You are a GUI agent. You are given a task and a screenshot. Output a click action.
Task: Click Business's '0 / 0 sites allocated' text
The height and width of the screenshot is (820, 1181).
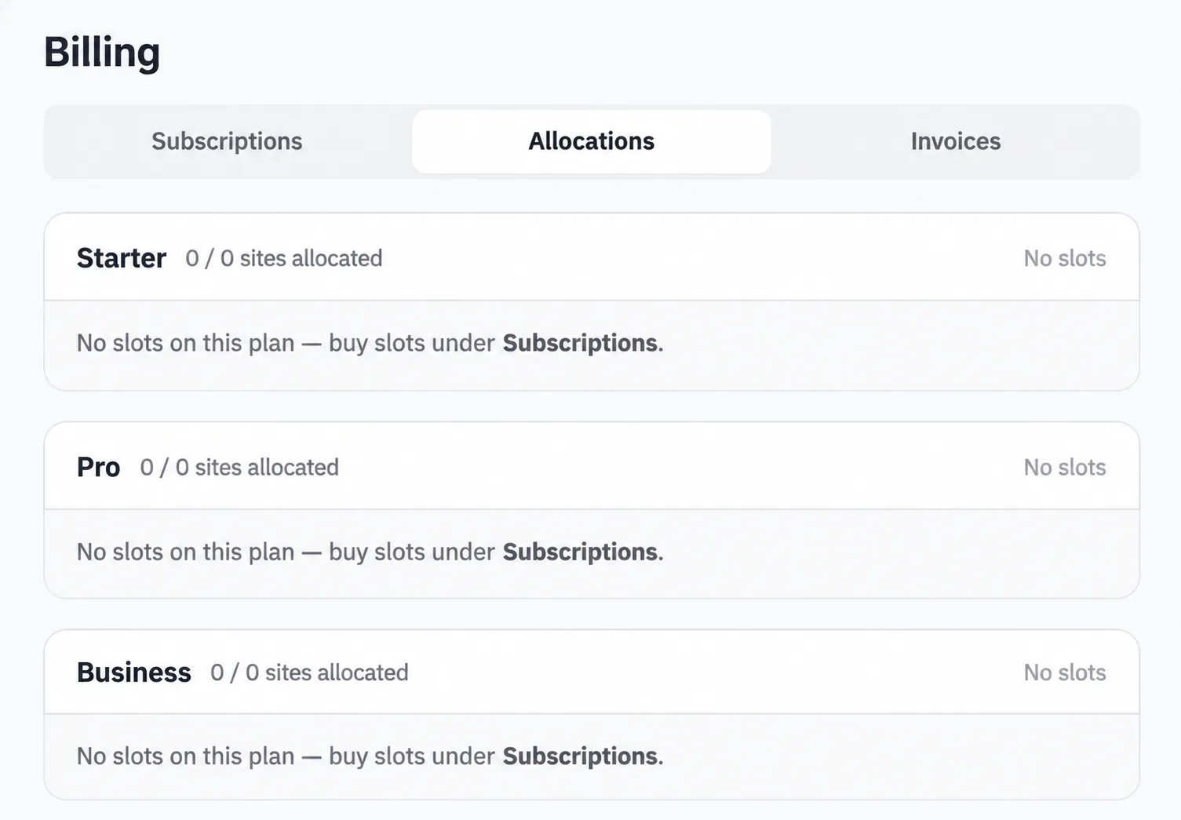[309, 672]
